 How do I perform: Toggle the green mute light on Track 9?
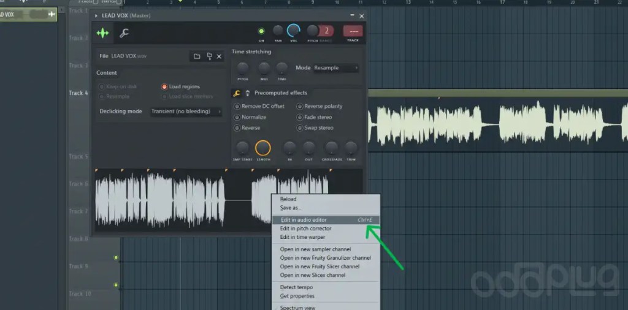116,257
